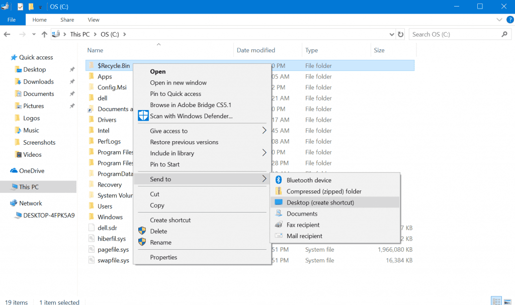Click the search magnifier icon
This screenshot has width=515, height=305.
tap(504, 34)
